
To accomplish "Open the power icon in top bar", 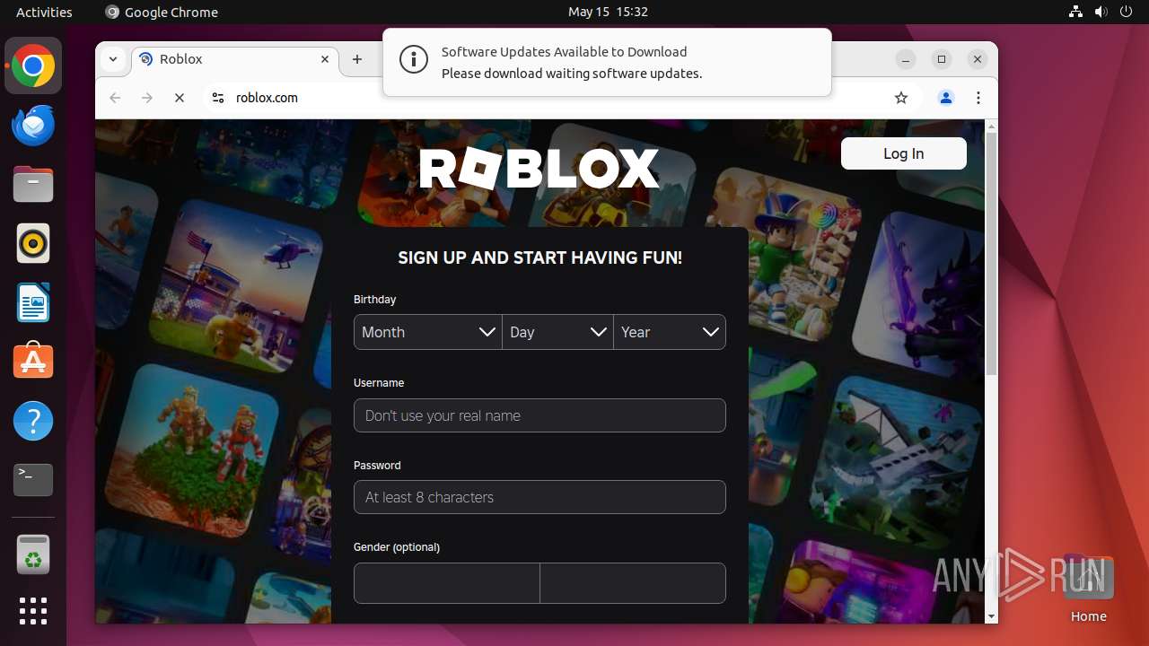I will point(1125,12).
